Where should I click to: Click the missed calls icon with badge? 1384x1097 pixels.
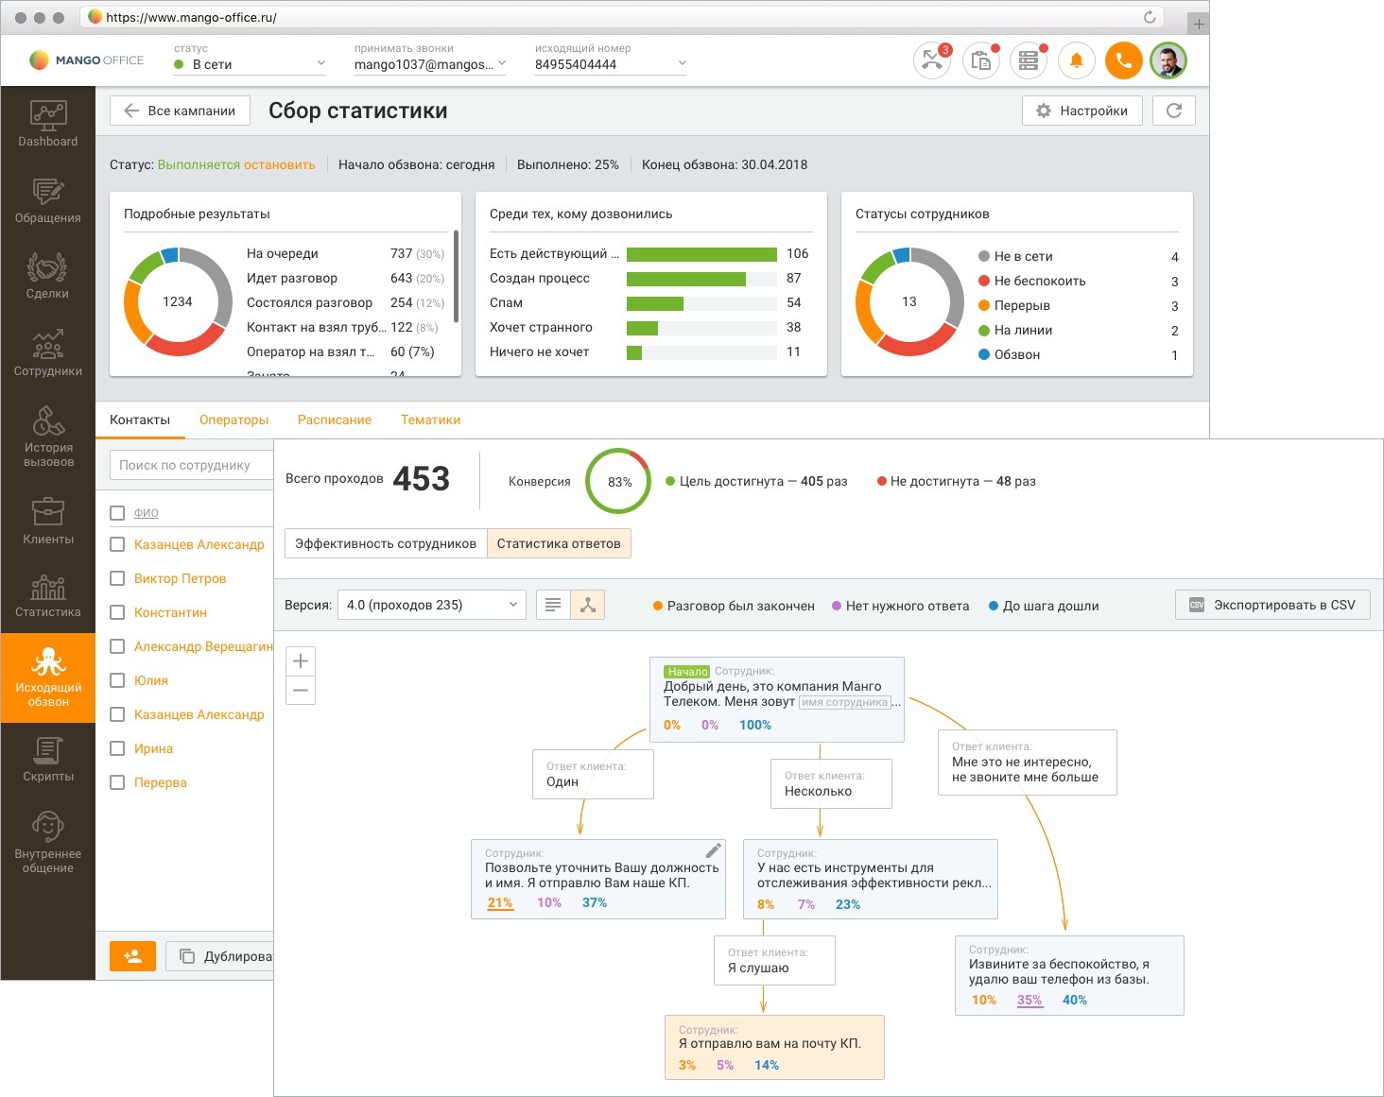tap(932, 60)
